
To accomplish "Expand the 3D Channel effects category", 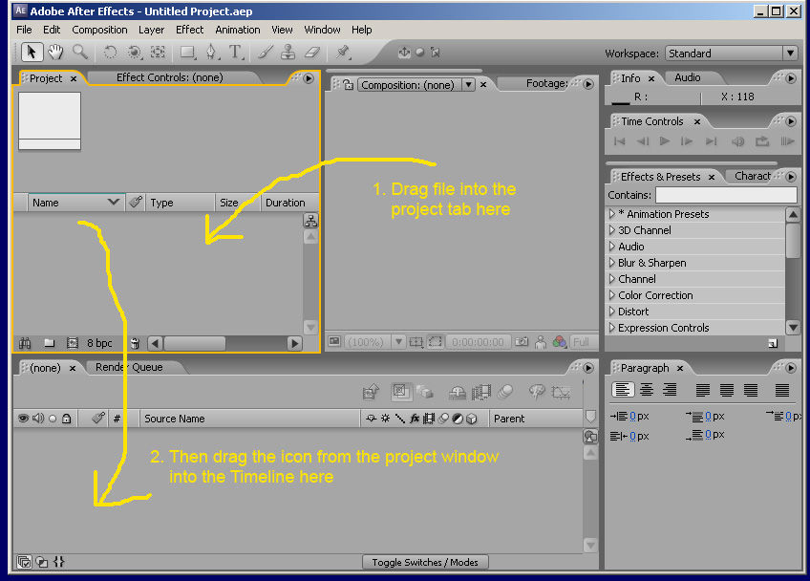I will pyautogui.click(x=611, y=230).
